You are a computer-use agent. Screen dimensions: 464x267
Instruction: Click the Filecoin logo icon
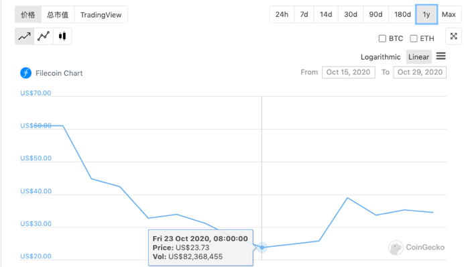click(x=25, y=73)
